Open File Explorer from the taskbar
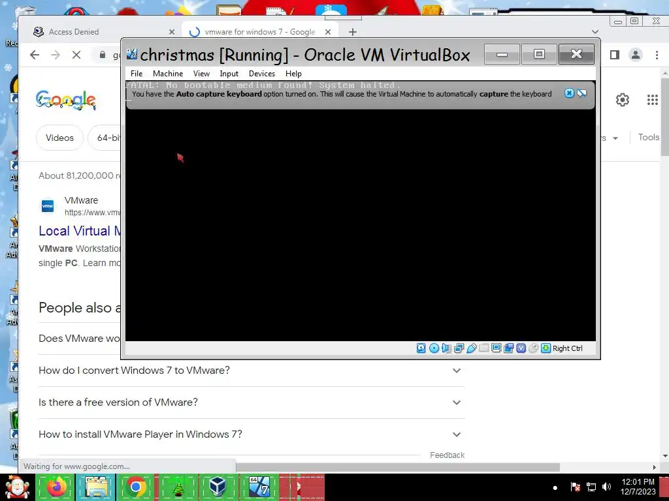Viewport: 669px width, 501px height. coord(96,487)
